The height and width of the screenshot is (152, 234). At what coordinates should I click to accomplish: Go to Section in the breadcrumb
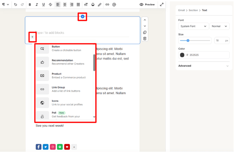click(193, 10)
